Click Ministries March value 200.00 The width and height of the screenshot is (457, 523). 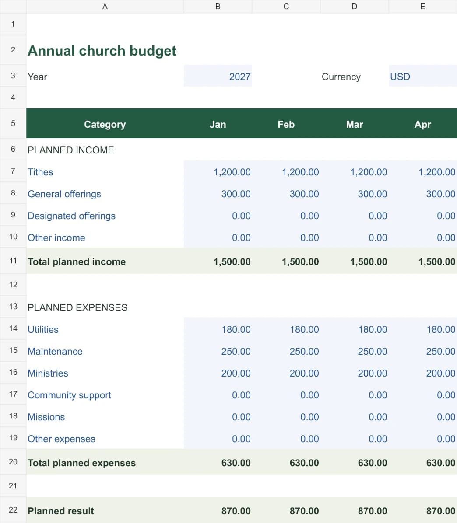pos(355,373)
